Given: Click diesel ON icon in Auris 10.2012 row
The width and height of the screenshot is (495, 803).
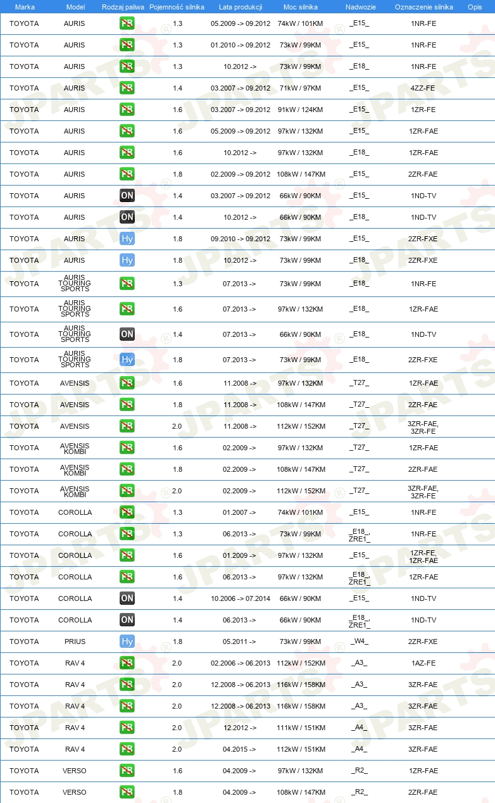Looking at the screenshot, I should pos(127,217).
